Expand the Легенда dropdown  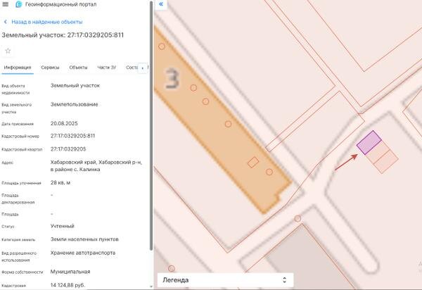(x=225, y=280)
